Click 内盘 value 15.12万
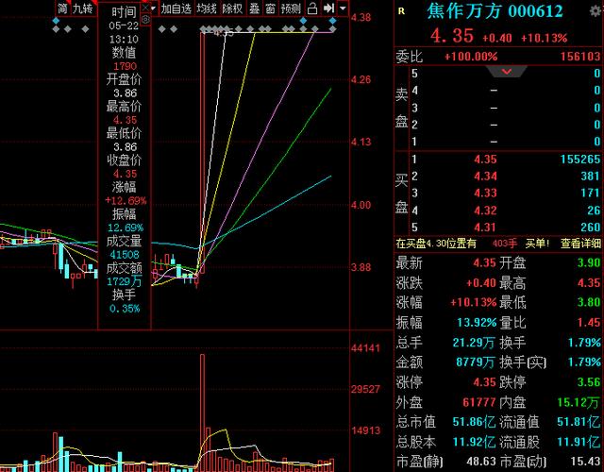The width and height of the screenshot is (604, 472). [579, 402]
